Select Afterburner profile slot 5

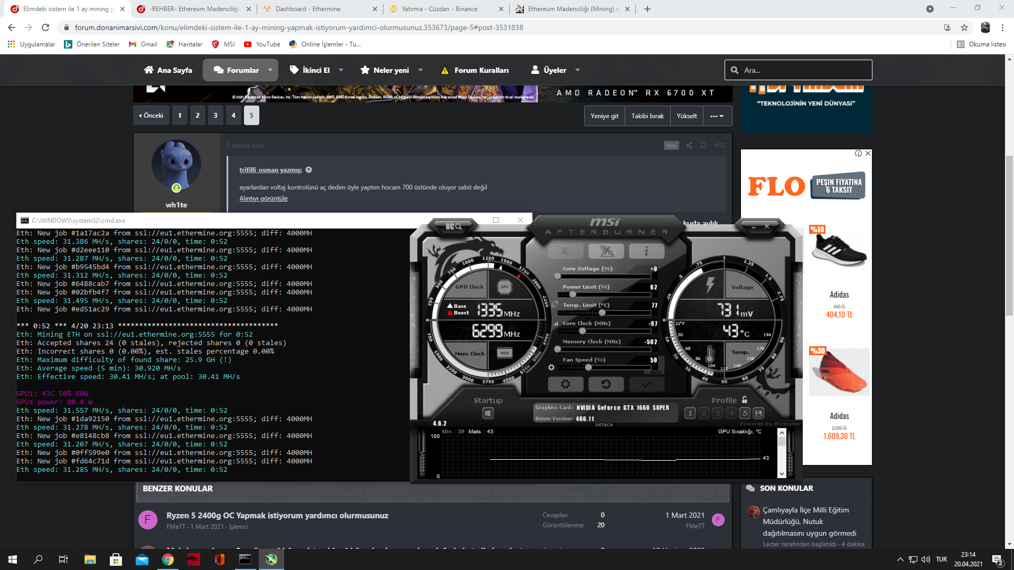pos(745,413)
